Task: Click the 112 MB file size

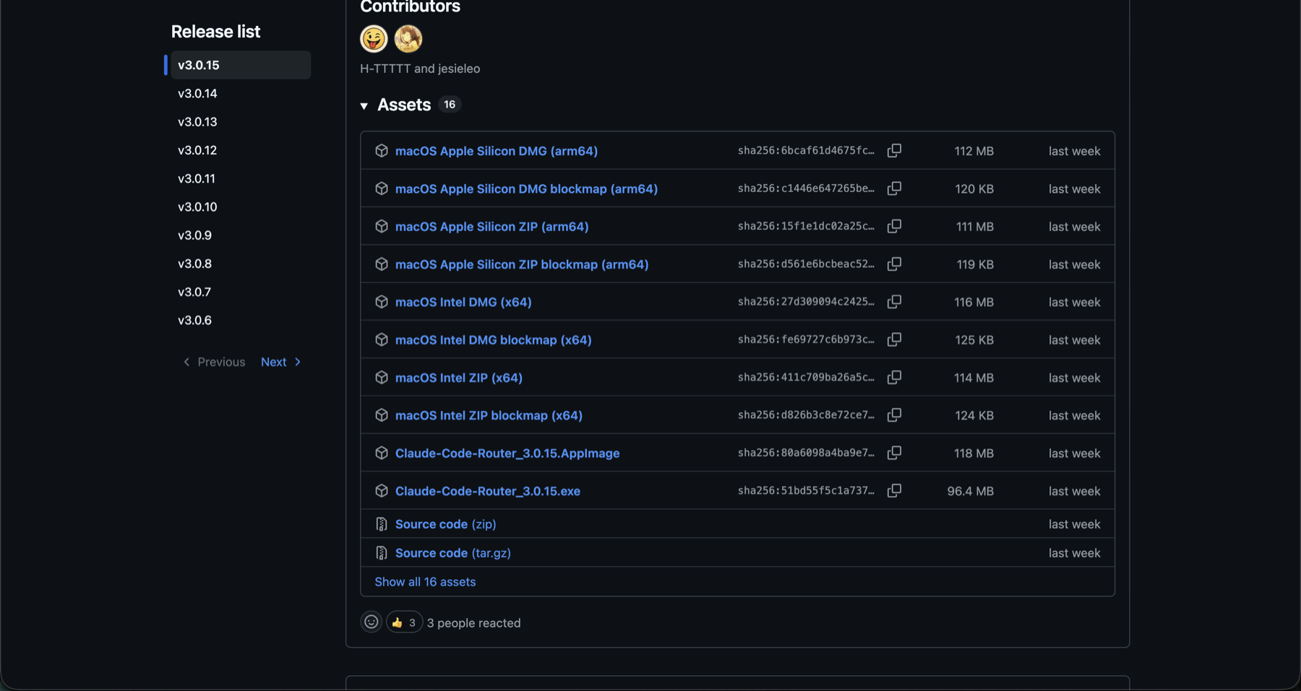Action: tap(974, 151)
